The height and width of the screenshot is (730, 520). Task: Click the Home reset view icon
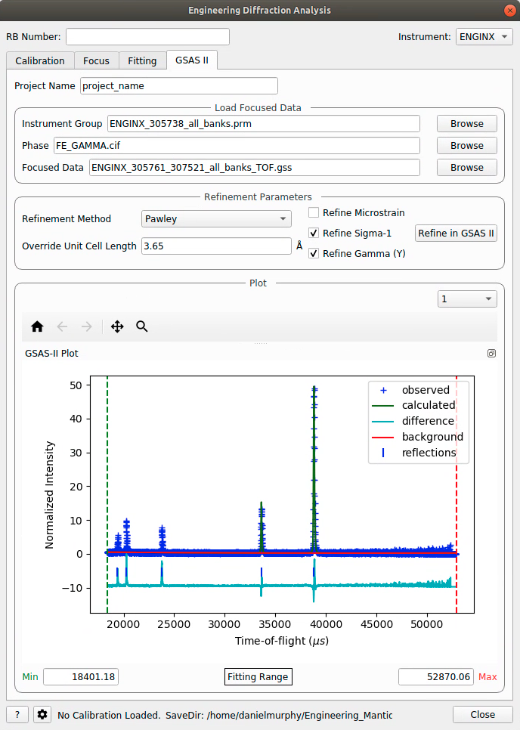pyautogui.click(x=37, y=326)
